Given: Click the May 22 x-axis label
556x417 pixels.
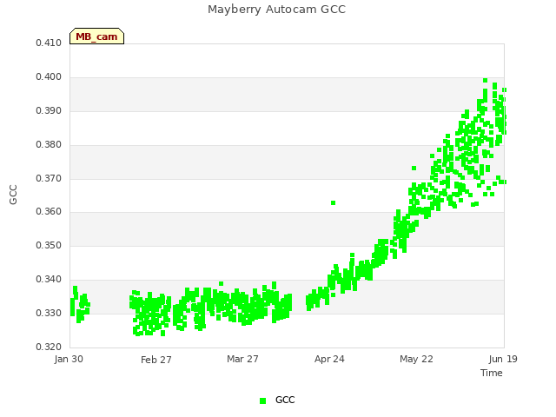Looking at the screenshot, I should 416,359.
